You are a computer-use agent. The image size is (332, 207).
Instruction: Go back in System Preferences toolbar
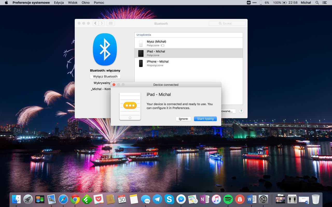tap(95, 23)
